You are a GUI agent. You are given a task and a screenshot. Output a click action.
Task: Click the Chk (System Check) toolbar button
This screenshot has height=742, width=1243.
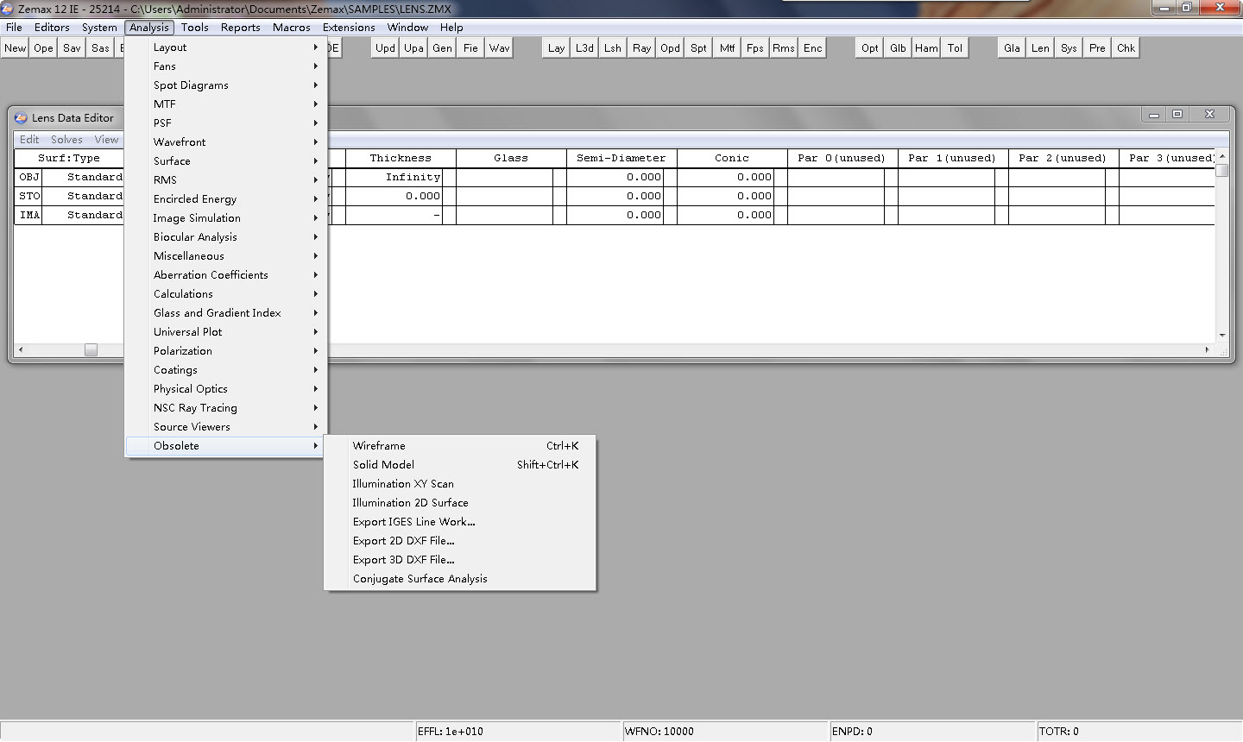(1126, 48)
